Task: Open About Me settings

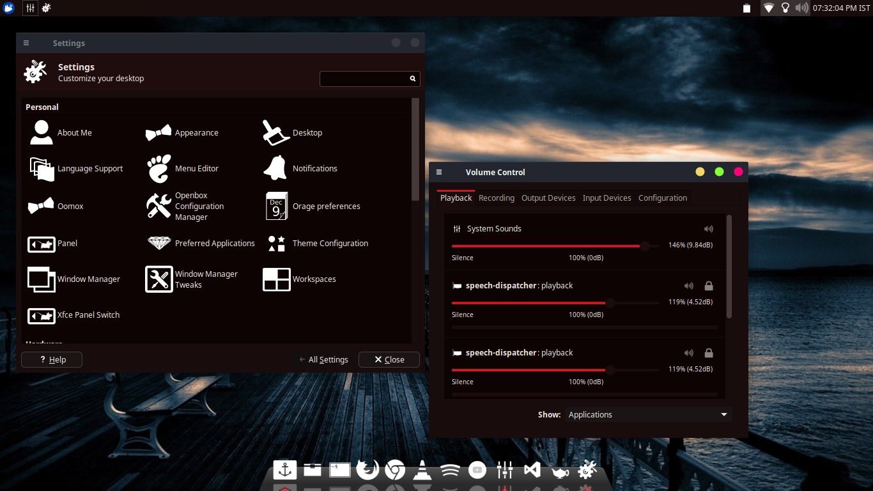Action: pyautogui.click(x=61, y=132)
